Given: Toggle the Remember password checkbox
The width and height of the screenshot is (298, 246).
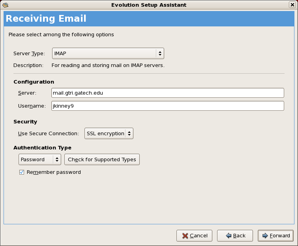Looking at the screenshot, I should 22,172.
